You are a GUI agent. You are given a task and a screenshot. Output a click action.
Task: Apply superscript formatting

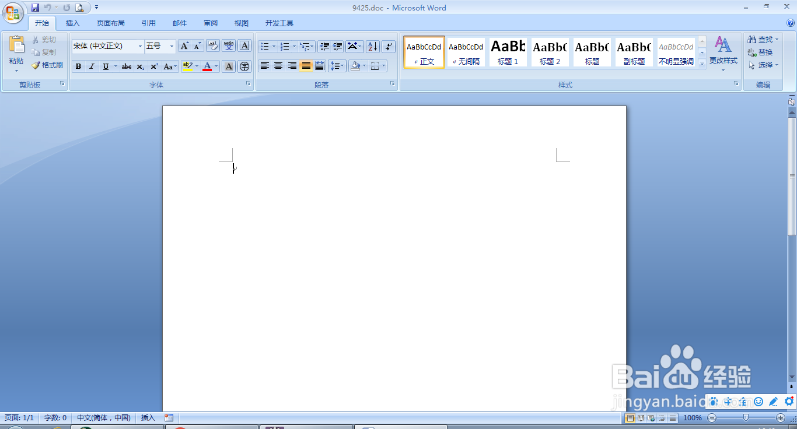pyautogui.click(x=154, y=66)
